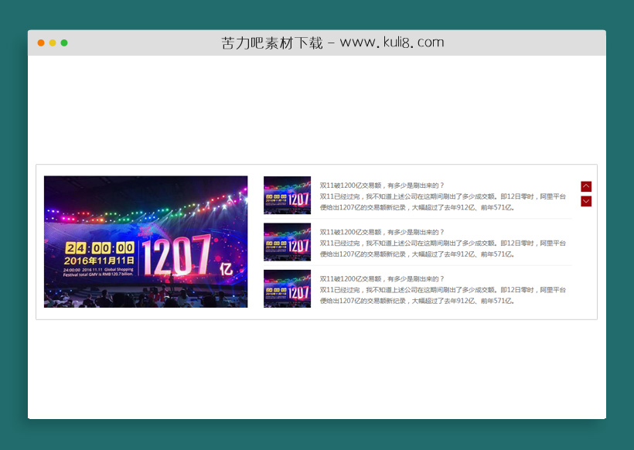Viewport: 634px width, 450px height.
Task: Click the third article description paragraph
Action: click(x=441, y=297)
